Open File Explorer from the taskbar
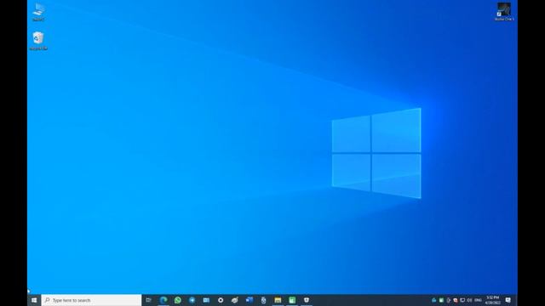The height and width of the screenshot is (306, 545). point(278,300)
